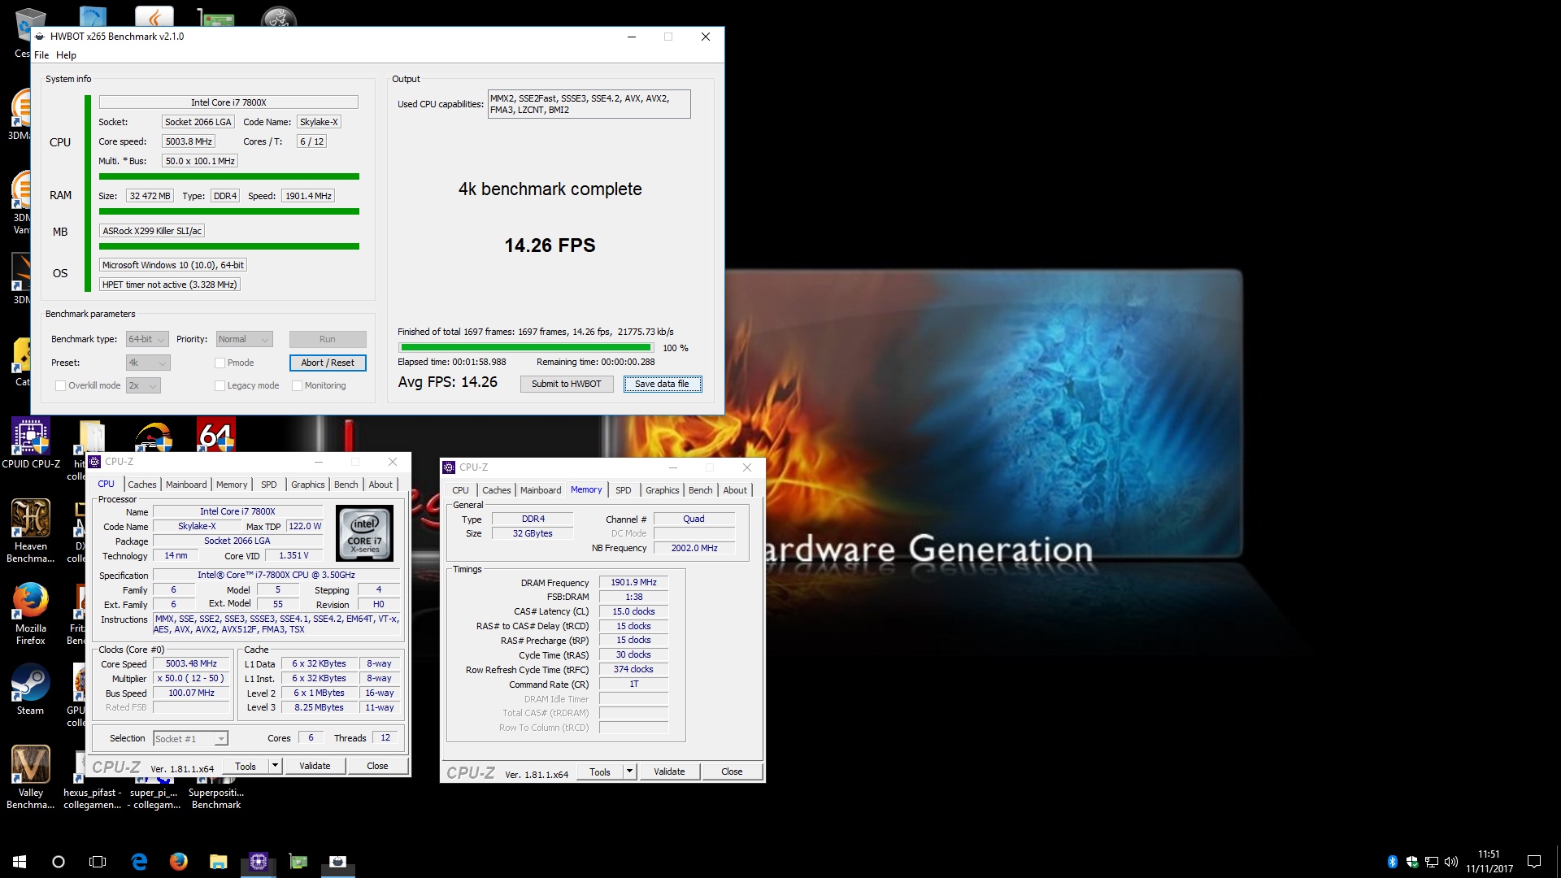
Task: Toggle Pmode checkbox
Action: pos(220,363)
